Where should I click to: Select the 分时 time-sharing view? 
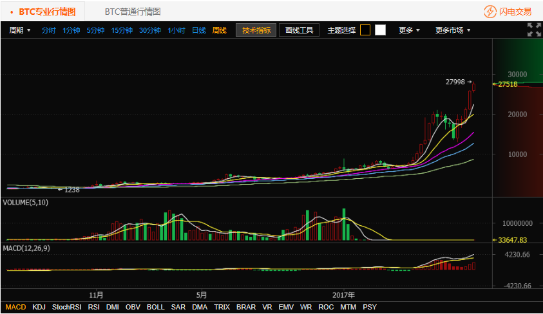pos(49,30)
